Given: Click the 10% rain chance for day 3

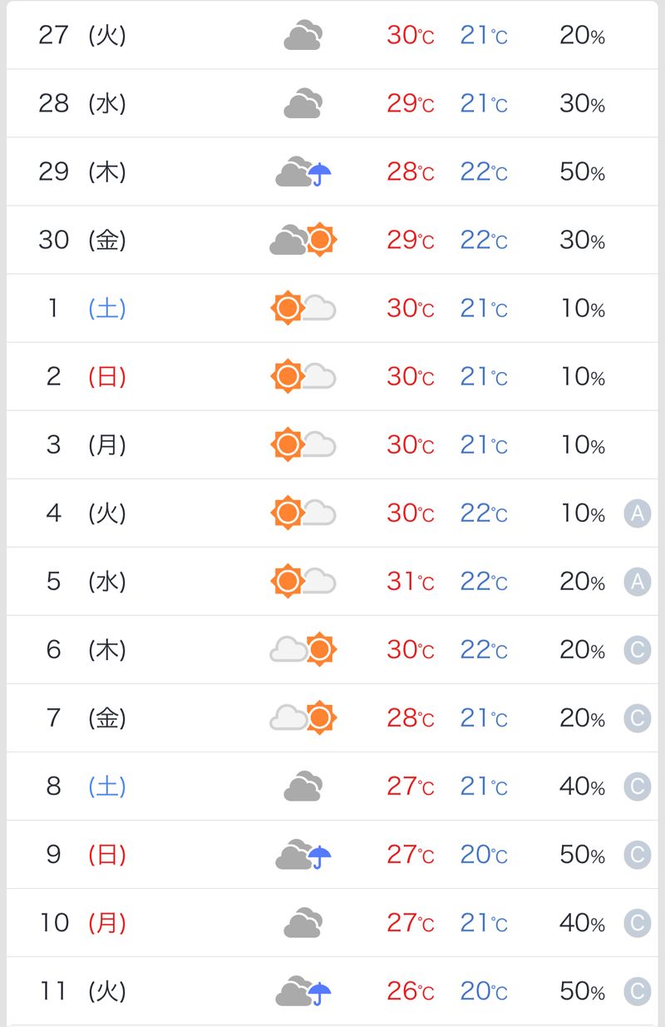Looking at the screenshot, I should click(x=582, y=445).
